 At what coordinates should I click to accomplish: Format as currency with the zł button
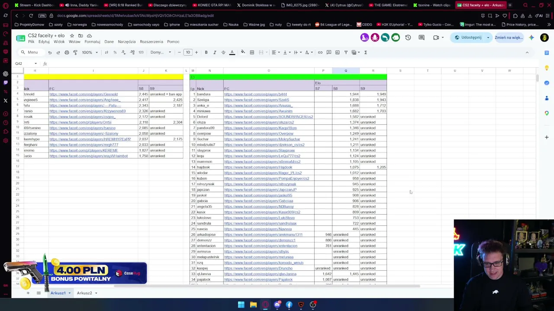click(x=106, y=52)
